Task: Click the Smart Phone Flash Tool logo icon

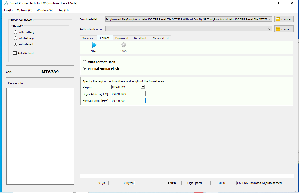Action: pyautogui.click(x=6, y=3)
